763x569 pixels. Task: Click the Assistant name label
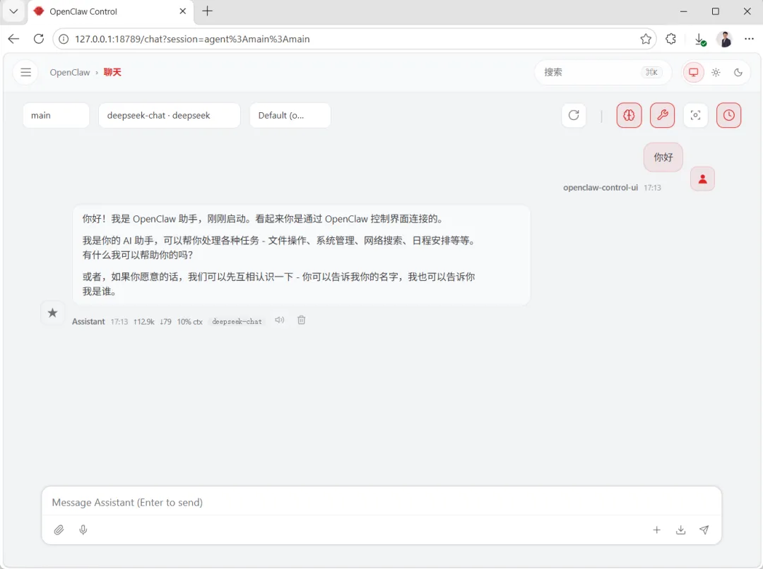(x=88, y=322)
